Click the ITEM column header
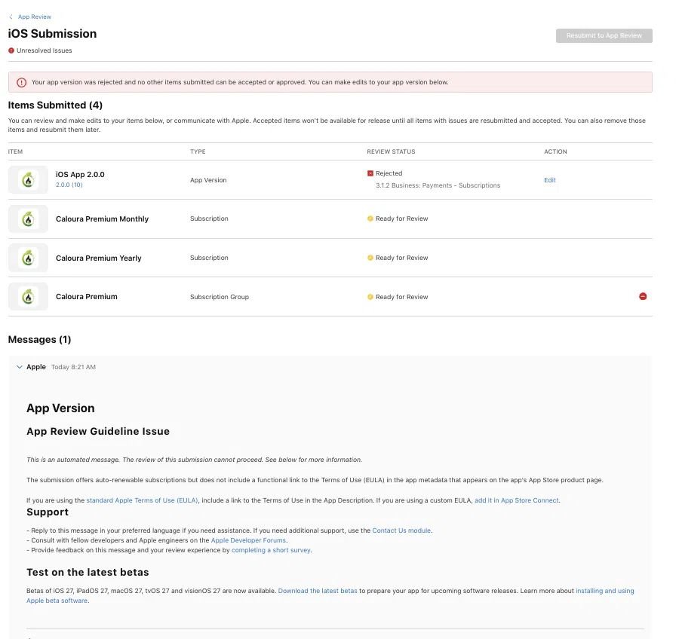The image size is (679, 639). (x=15, y=152)
